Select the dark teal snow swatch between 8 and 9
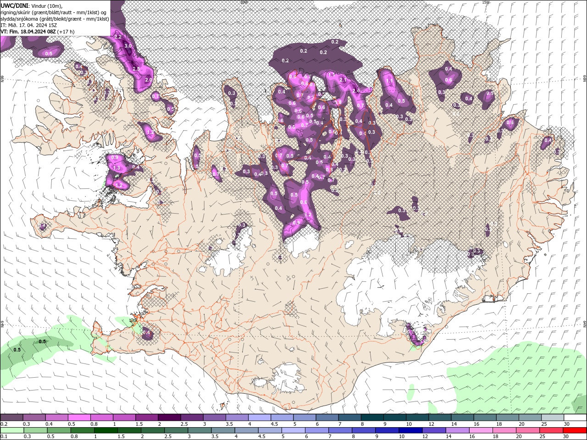 372,418
